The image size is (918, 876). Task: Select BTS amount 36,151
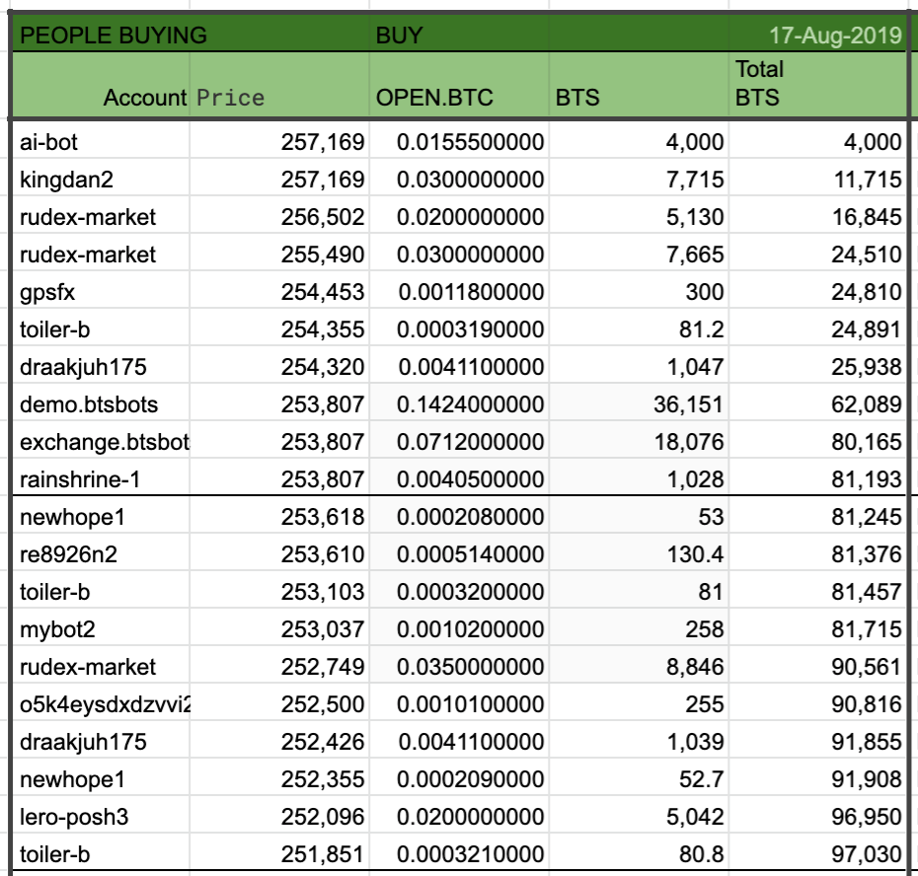point(639,403)
